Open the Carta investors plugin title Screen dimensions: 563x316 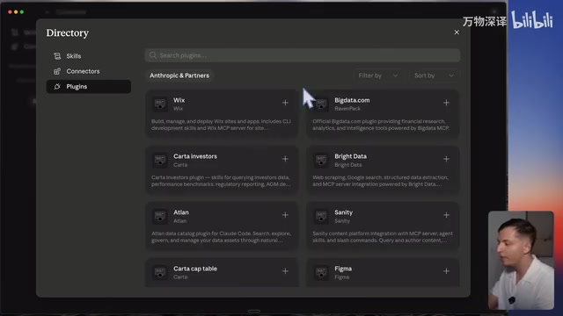point(195,156)
